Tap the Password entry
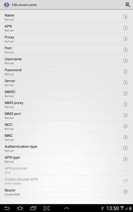This screenshot has width=133, height=212. [x=66, y=72]
